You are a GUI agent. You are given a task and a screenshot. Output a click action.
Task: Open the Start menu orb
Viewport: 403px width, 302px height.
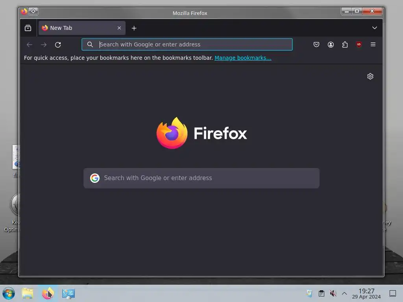[9, 293]
